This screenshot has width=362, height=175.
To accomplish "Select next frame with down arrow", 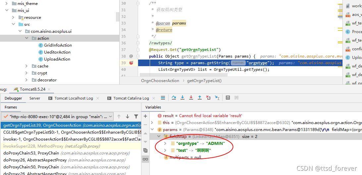I will pos(128,116).
